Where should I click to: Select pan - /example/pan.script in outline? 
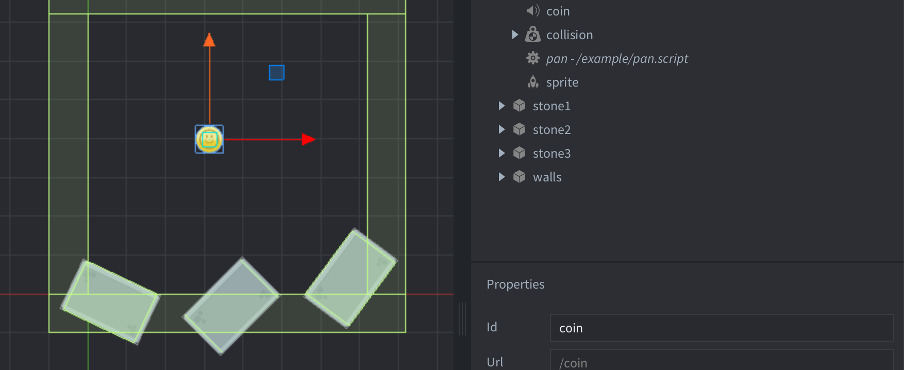pos(617,59)
